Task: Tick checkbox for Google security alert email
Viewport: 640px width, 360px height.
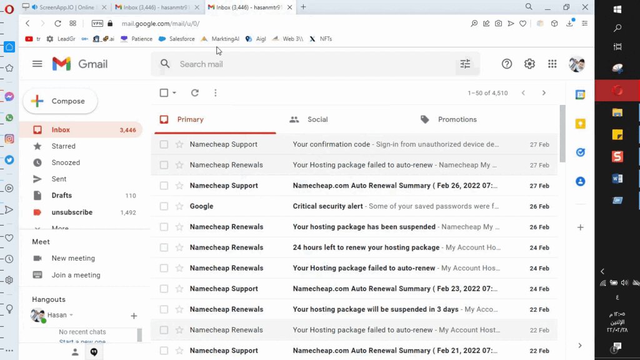Action: point(164,206)
